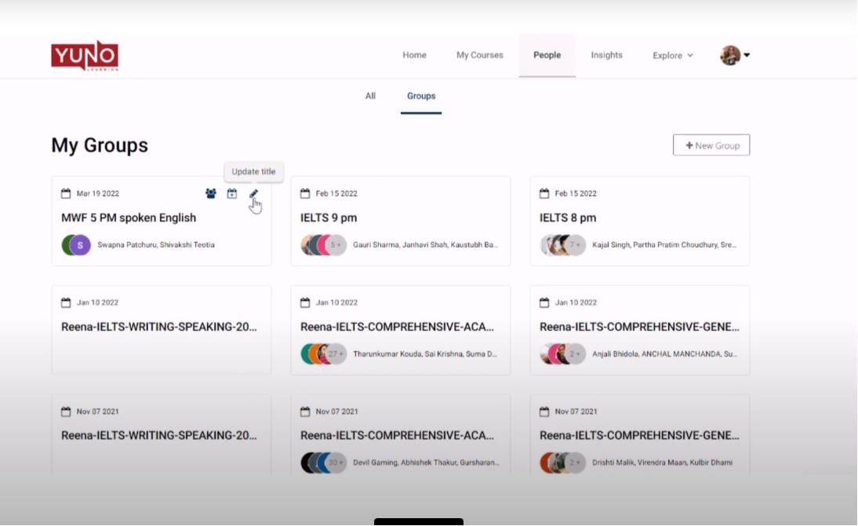
Task: Click the 27+ members badge
Action: click(x=336, y=354)
